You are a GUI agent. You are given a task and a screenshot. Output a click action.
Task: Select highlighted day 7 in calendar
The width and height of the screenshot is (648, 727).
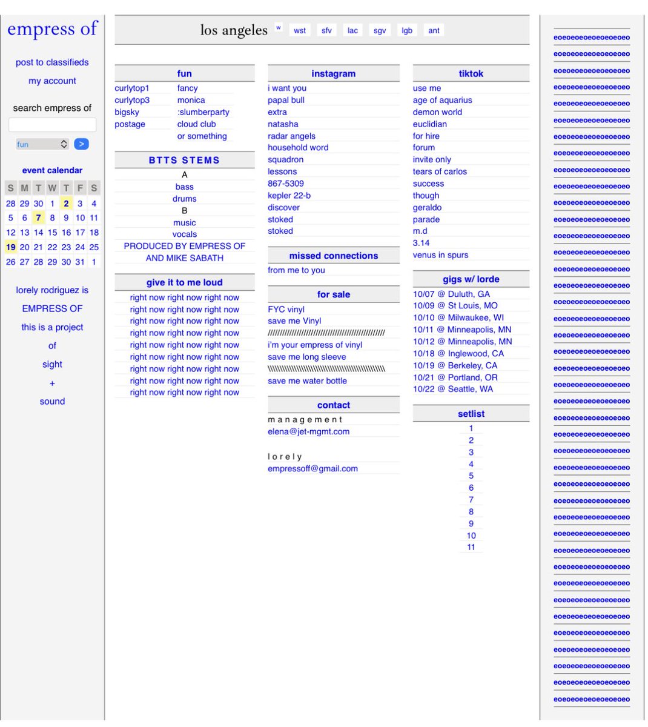(x=38, y=218)
